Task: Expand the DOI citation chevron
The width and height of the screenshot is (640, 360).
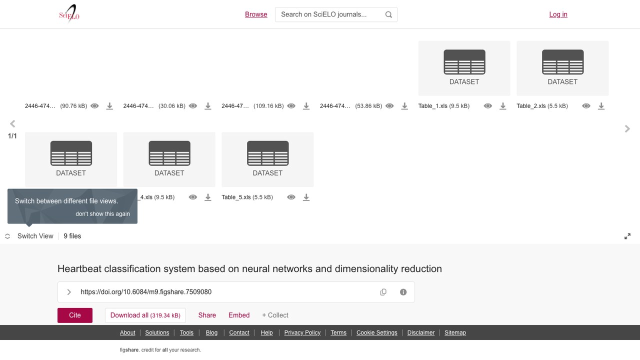Action: (69, 292)
